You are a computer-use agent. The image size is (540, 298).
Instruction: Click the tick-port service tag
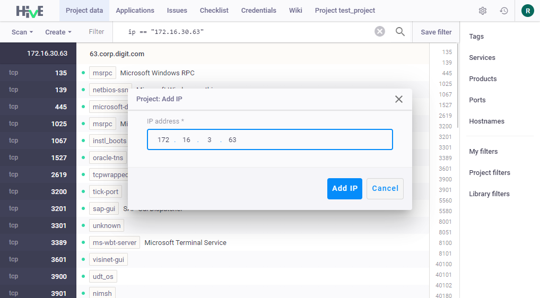click(x=106, y=191)
